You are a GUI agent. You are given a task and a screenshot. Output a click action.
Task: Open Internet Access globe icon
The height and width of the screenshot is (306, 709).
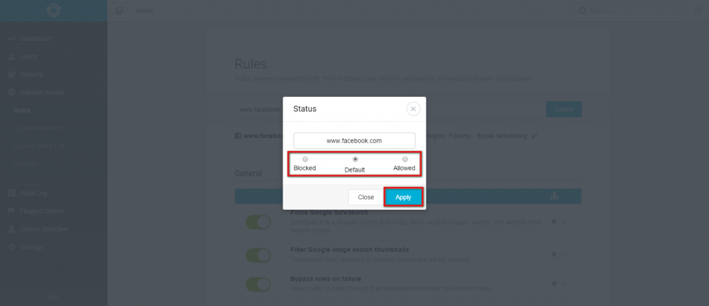click(12, 92)
